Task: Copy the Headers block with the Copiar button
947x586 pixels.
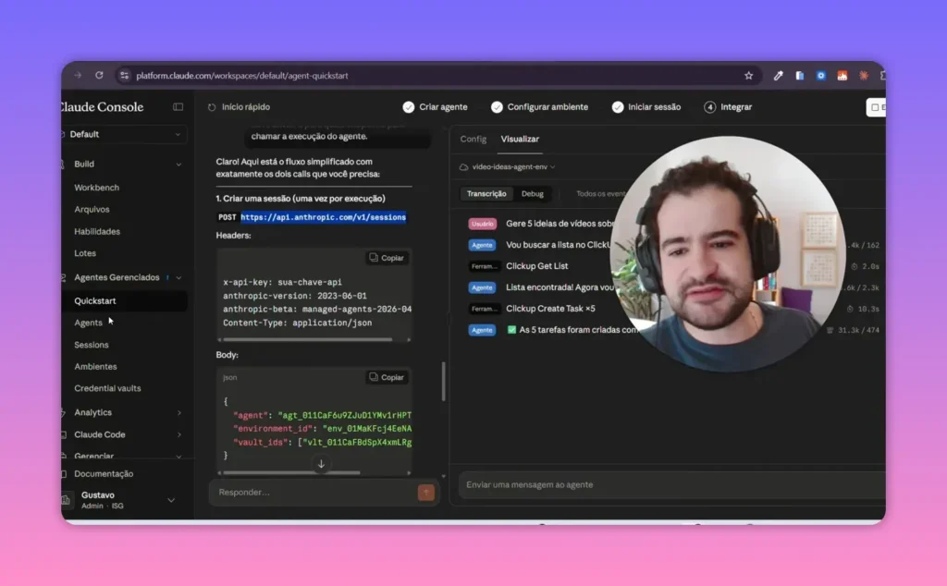Action: pos(386,257)
